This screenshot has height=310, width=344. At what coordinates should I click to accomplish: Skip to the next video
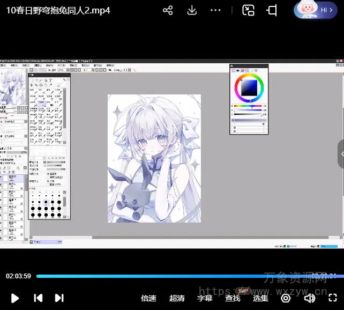coord(59,298)
